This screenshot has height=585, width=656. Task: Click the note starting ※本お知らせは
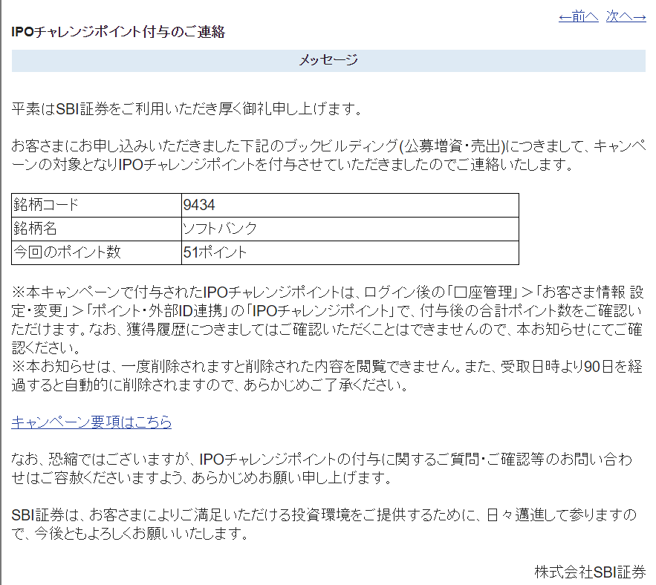pyautogui.click(x=327, y=376)
